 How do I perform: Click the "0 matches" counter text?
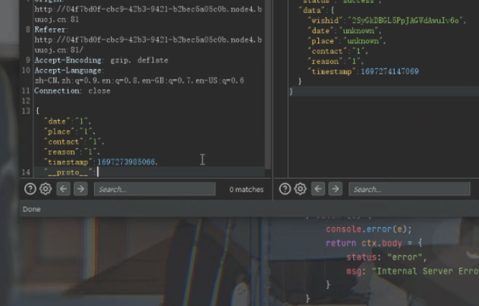click(x=246, y=190)
